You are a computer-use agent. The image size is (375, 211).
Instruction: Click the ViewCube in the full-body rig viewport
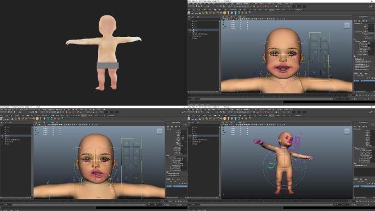coord(347,131)
